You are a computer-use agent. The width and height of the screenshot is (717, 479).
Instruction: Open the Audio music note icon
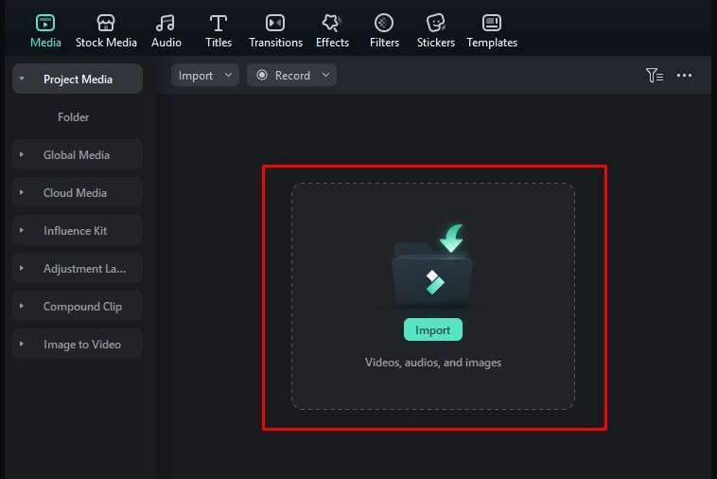(x=166, y=23)
